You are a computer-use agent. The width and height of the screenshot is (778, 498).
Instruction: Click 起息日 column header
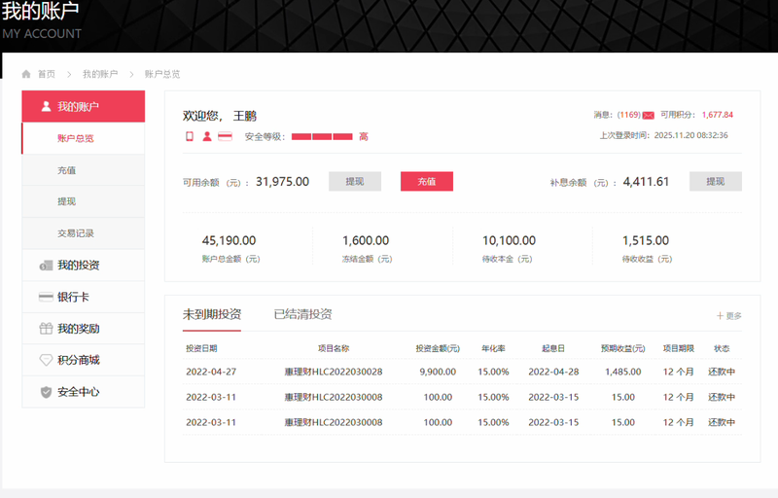point(553,348)
